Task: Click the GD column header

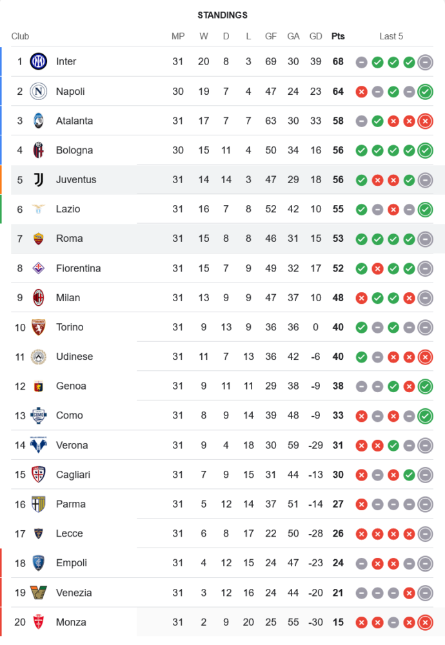Action: click(316, 36)
